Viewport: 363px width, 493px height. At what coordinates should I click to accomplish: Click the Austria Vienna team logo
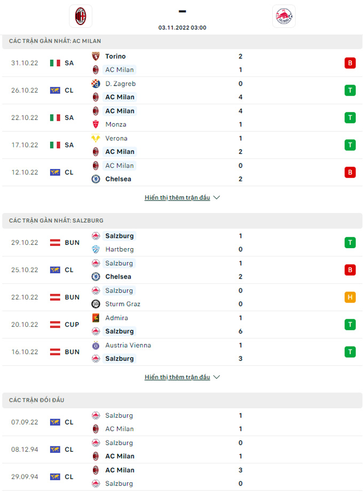(96, 345)
